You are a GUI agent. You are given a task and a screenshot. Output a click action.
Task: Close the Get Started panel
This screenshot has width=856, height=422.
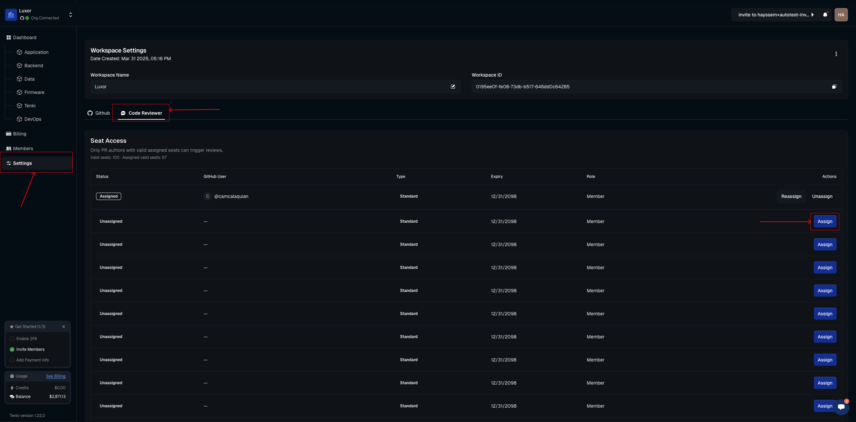64,327
